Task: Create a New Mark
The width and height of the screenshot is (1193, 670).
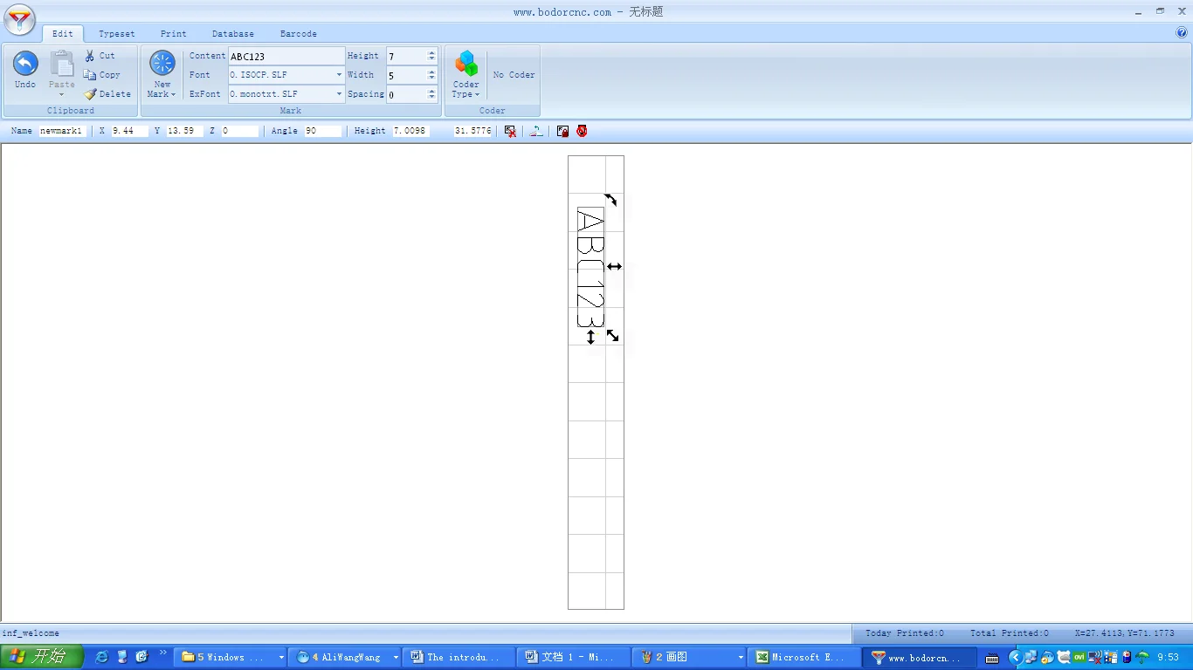Action: pos(162,74)
